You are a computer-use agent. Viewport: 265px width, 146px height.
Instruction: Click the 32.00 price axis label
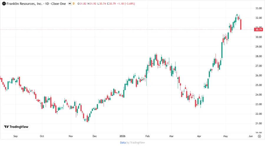(x=259, y=18)
